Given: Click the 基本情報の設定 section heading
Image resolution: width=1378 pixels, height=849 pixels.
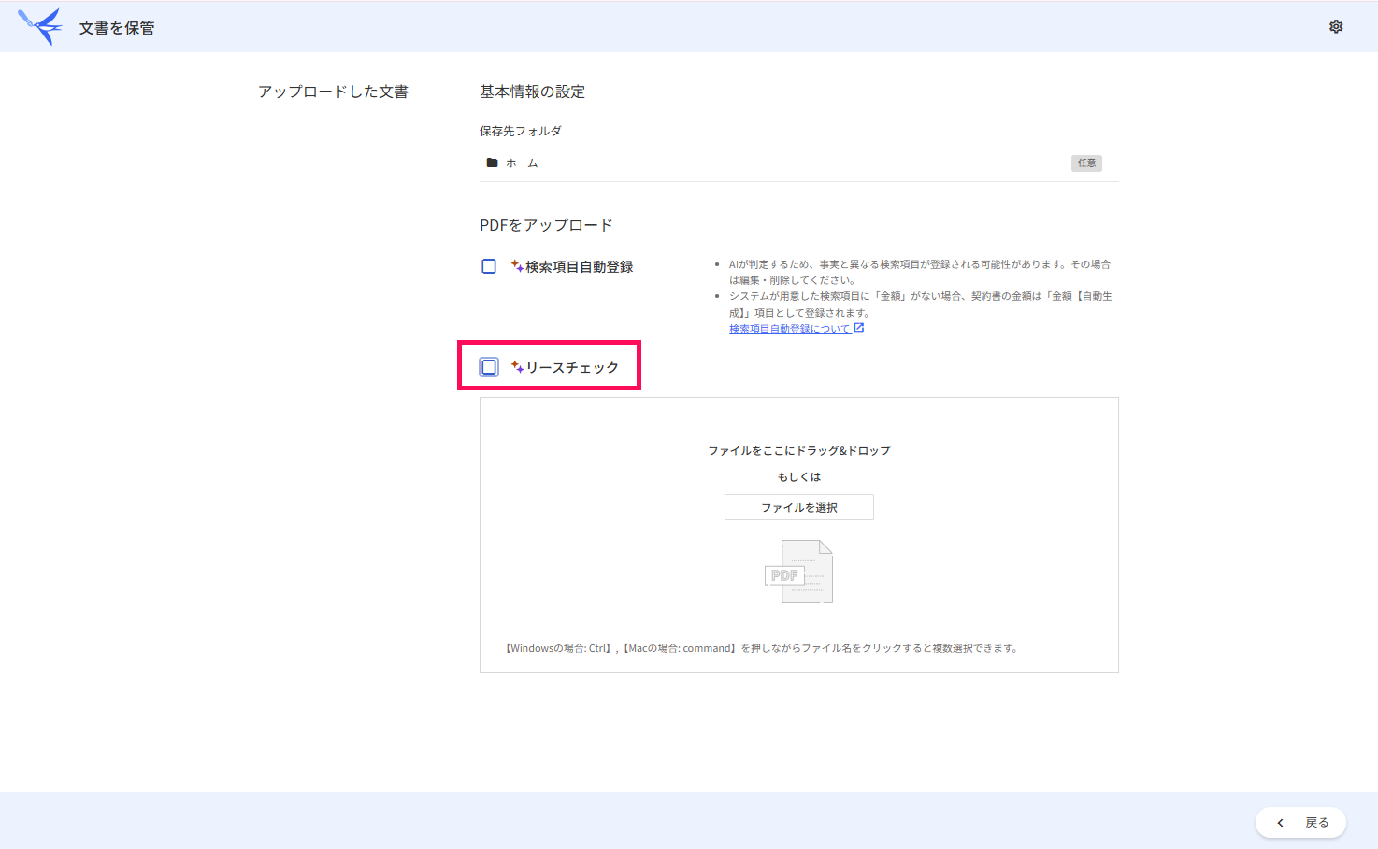Looking at the screenshot, I should pos(532,91).
